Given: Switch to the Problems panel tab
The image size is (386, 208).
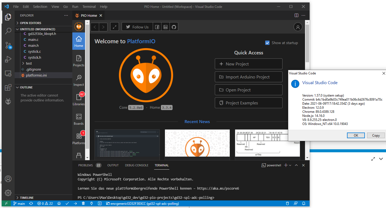Looking at the screenshot, I should coord(89,165).
